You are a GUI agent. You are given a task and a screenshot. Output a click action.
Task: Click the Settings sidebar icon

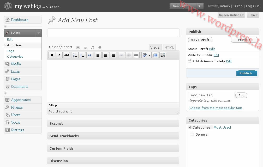pyautogui.click(x=8, y=130)
